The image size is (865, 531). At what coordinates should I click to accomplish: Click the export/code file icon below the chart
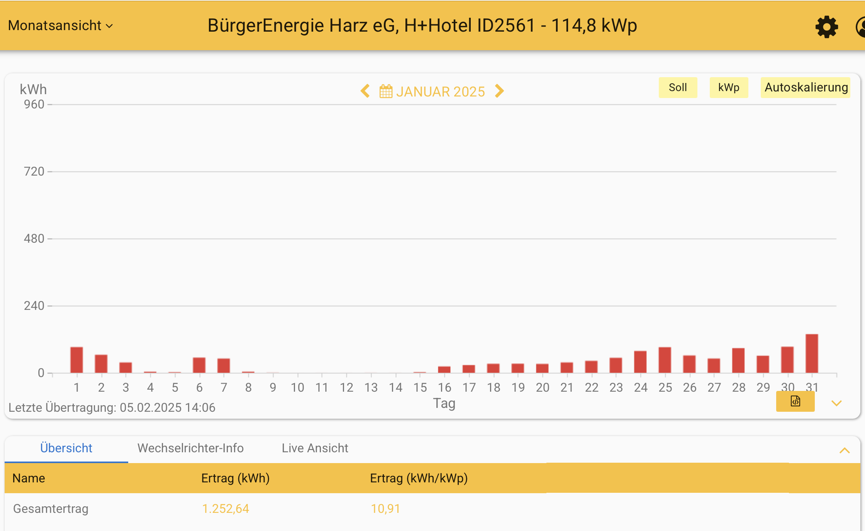pyautogui.click(x=795, y=401)
